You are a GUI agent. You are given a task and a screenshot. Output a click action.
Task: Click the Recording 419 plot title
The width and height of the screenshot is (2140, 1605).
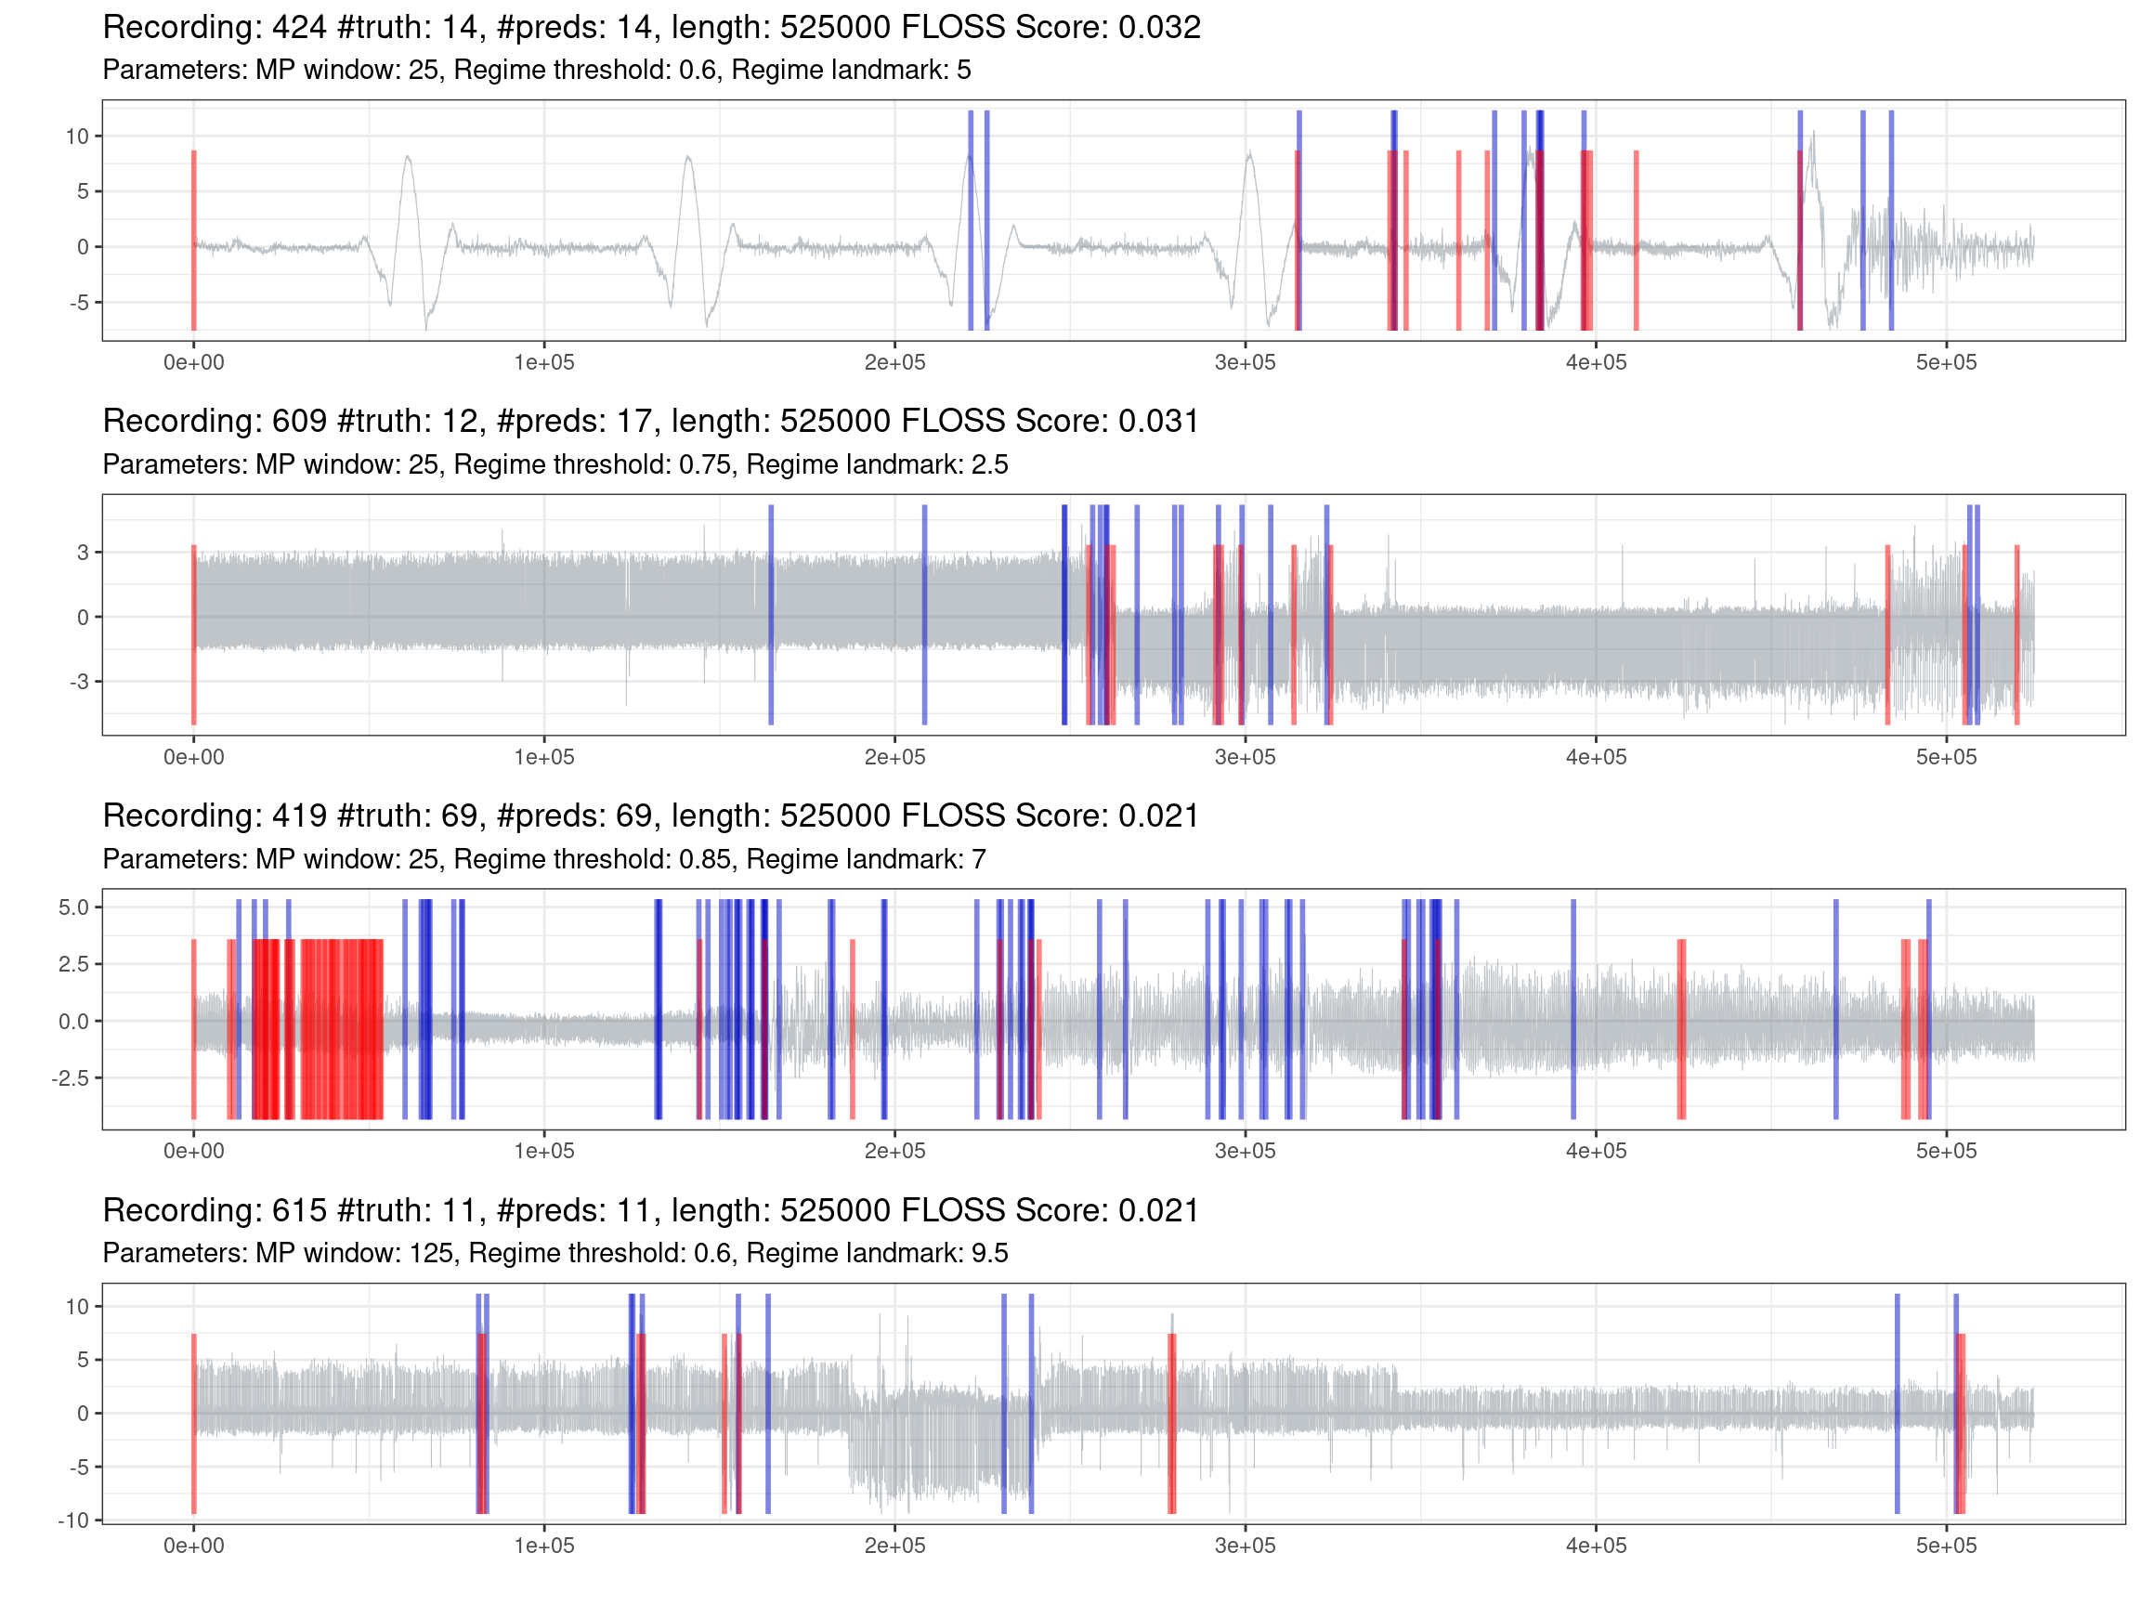650,816
